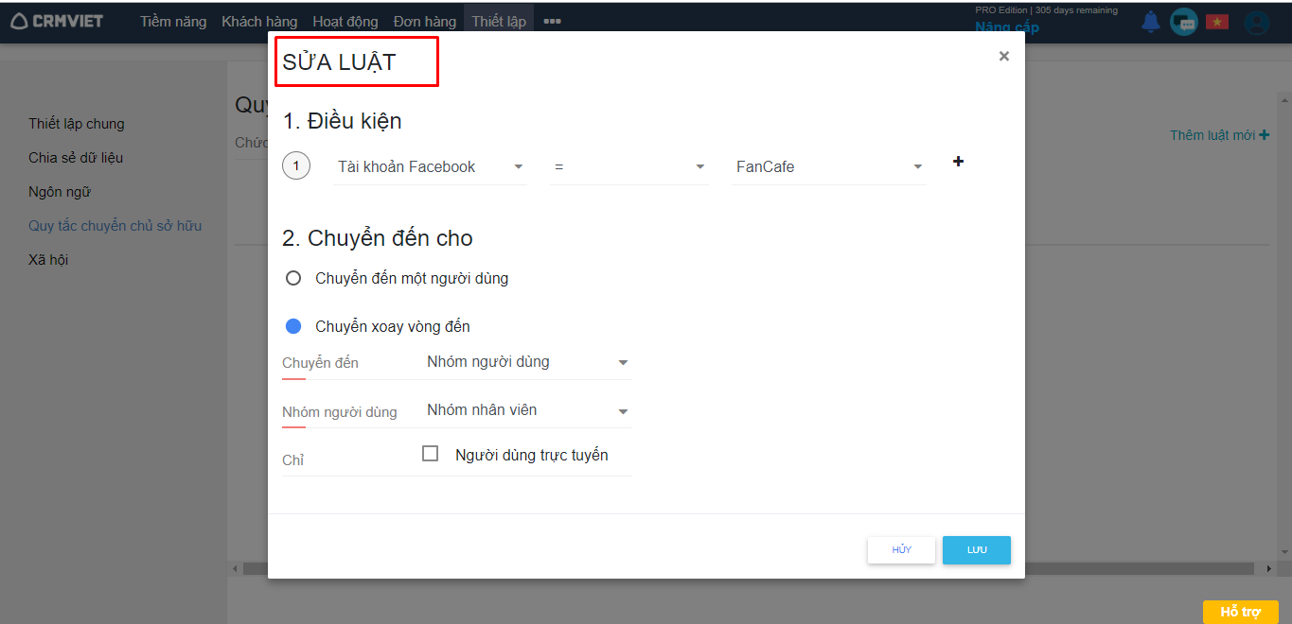Viewport: 1292px width, 624px height.
Task: Click the Nâng cấp upgrade link
Action: [1007, 27]
